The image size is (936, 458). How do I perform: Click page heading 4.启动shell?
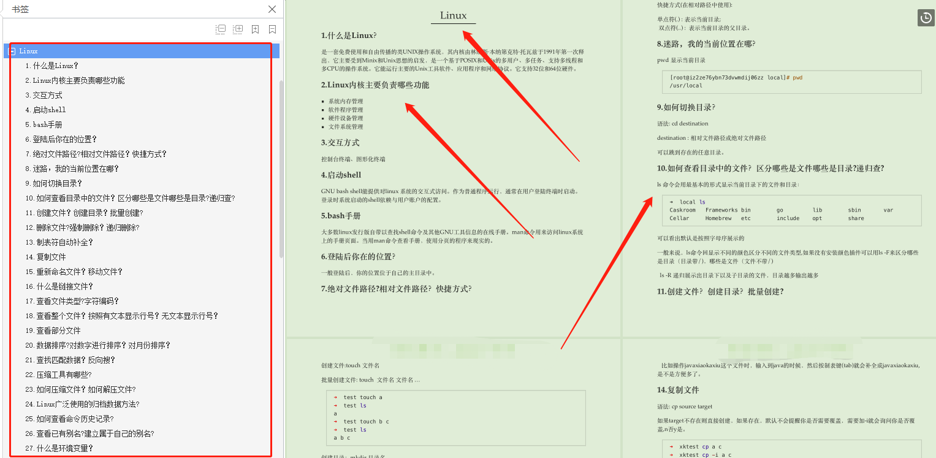[341, 175]
